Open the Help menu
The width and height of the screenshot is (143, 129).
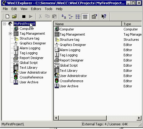coord(59,9)
